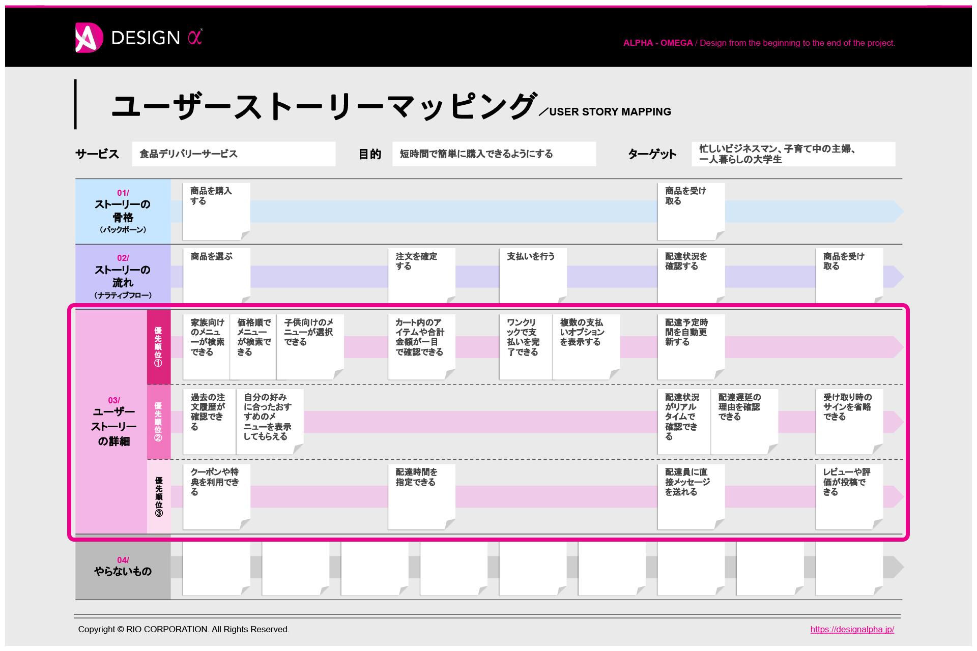977x651 pixels.
Task: Select the note レビューや評価が投稿できる
Action: click(849, 496)
